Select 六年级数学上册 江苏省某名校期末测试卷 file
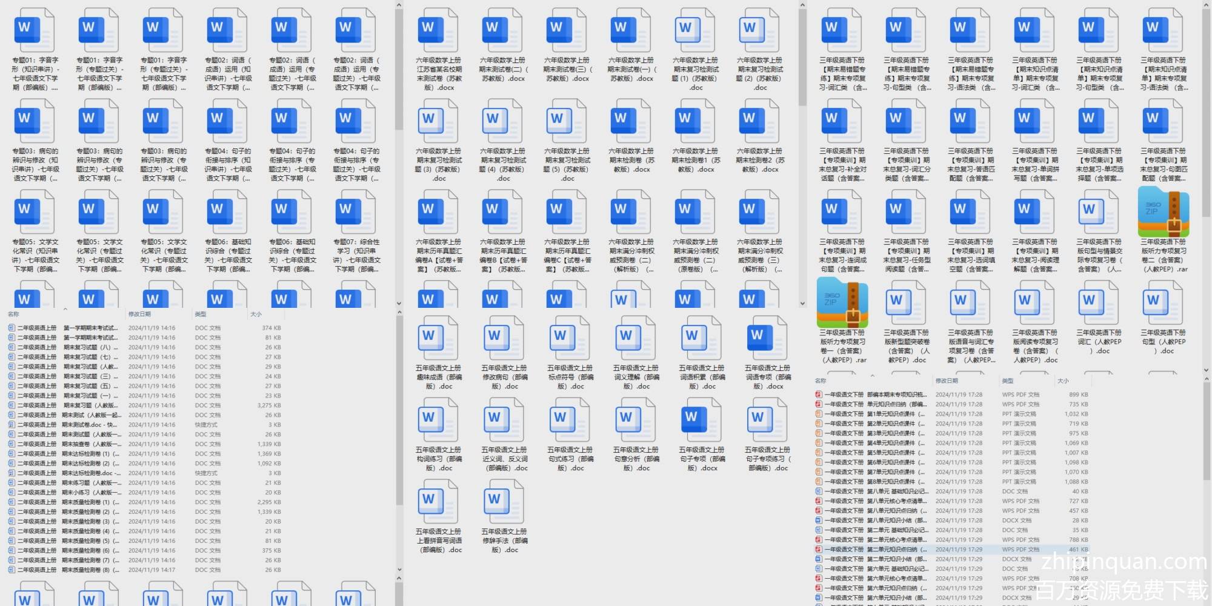Viewport: 1212px width, 606px height. [x=439, y=32]
